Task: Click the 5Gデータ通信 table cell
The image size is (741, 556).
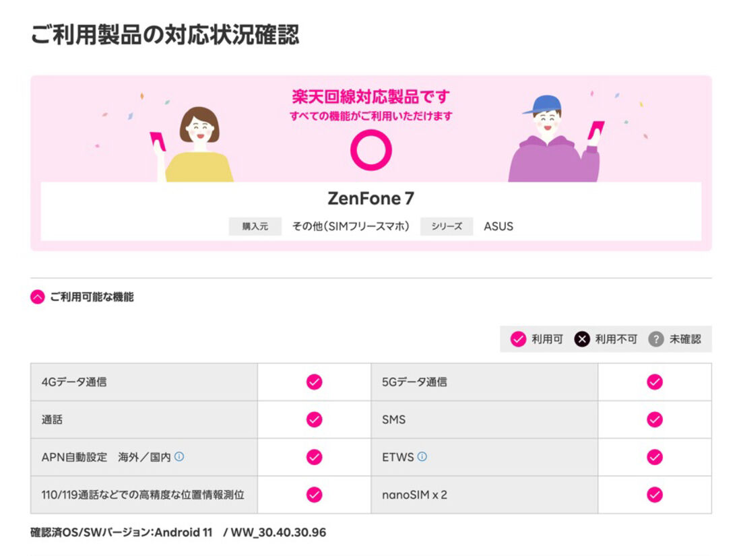Action: coord(484,382)
